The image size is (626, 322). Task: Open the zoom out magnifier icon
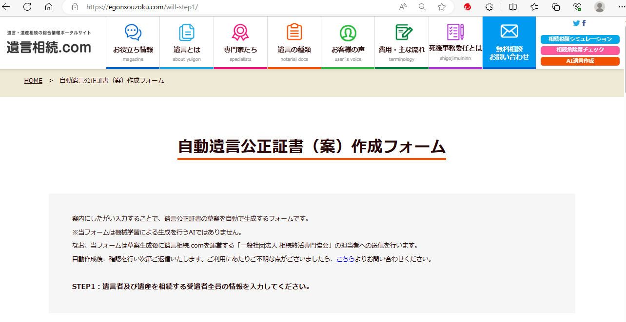pos(422,7)
